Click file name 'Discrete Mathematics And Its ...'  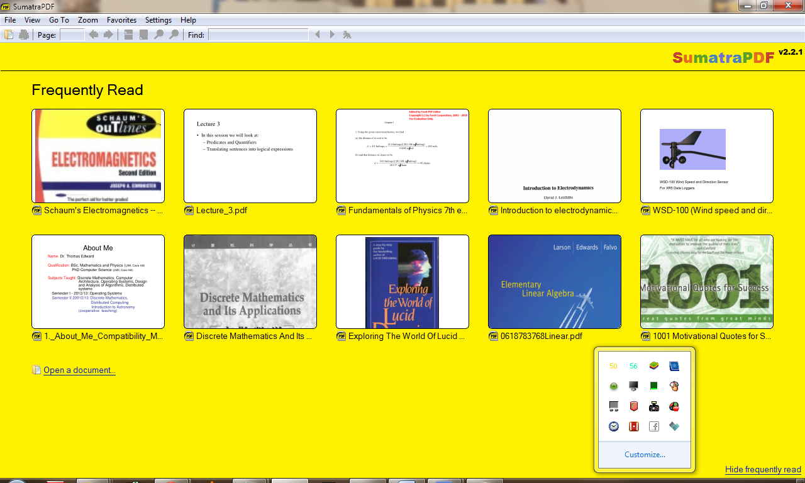click(254, 336)
